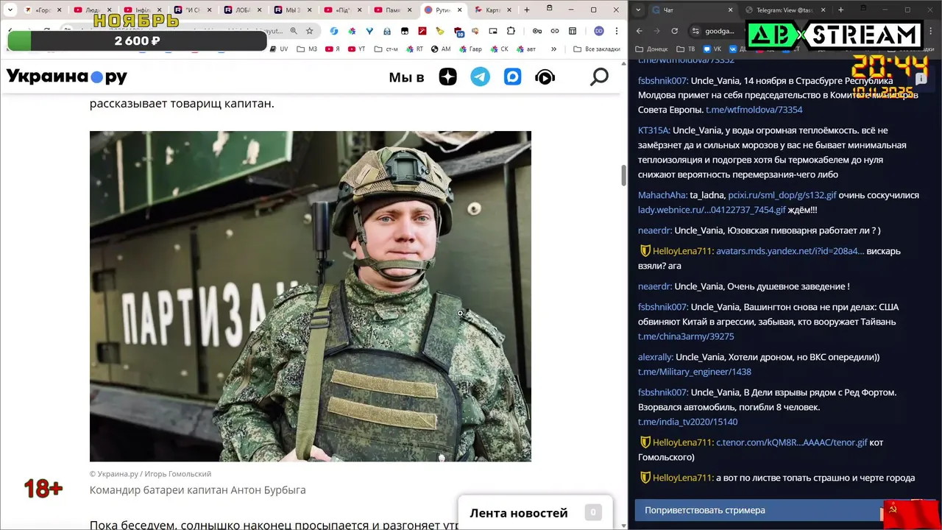This screenshot has width=942, height=530.
Task: Click the left page vertical scrollbar thumb
Action: pyautogui.click(x=623, y=175)
